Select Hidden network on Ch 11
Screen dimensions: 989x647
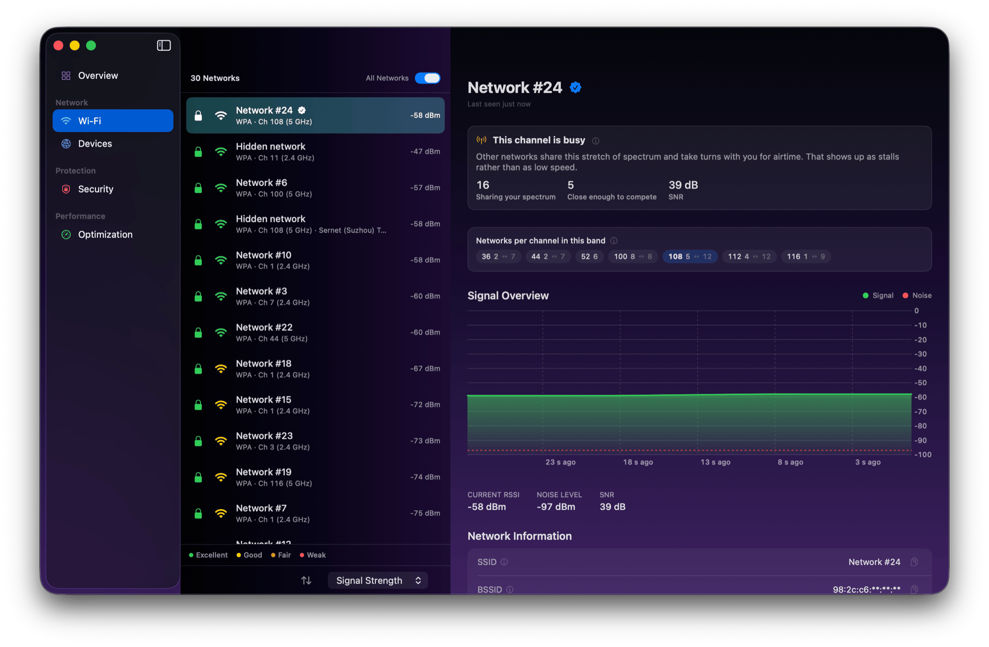click(315, 152)
